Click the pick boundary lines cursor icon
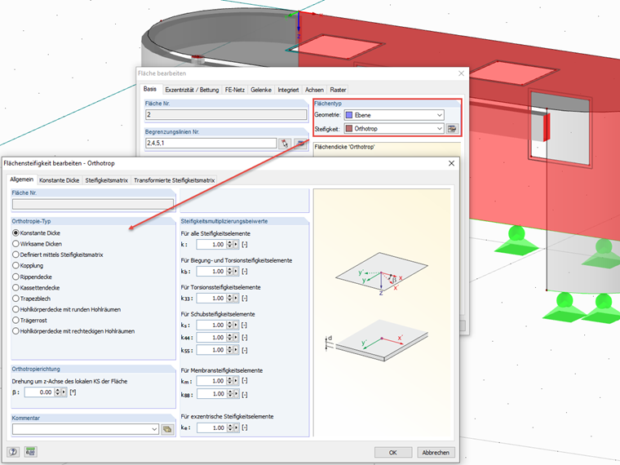Viewport: 620px width, 465px height. tap(285, 143)
